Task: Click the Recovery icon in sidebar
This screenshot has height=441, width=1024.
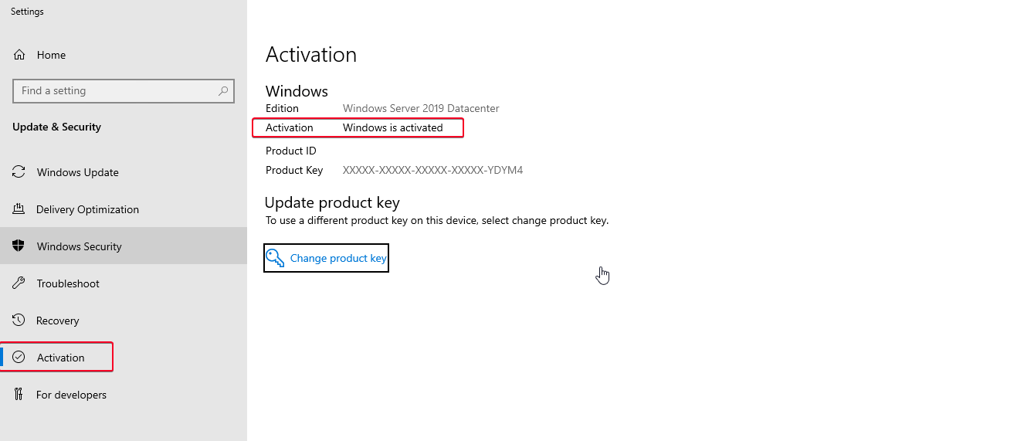Action: (19, 321)
